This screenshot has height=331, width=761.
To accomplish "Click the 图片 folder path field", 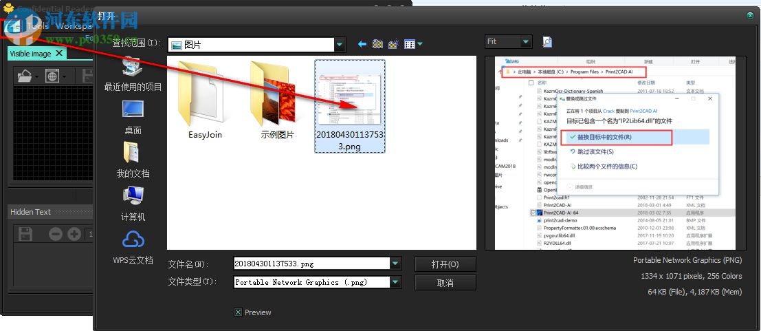I will 252,45.
